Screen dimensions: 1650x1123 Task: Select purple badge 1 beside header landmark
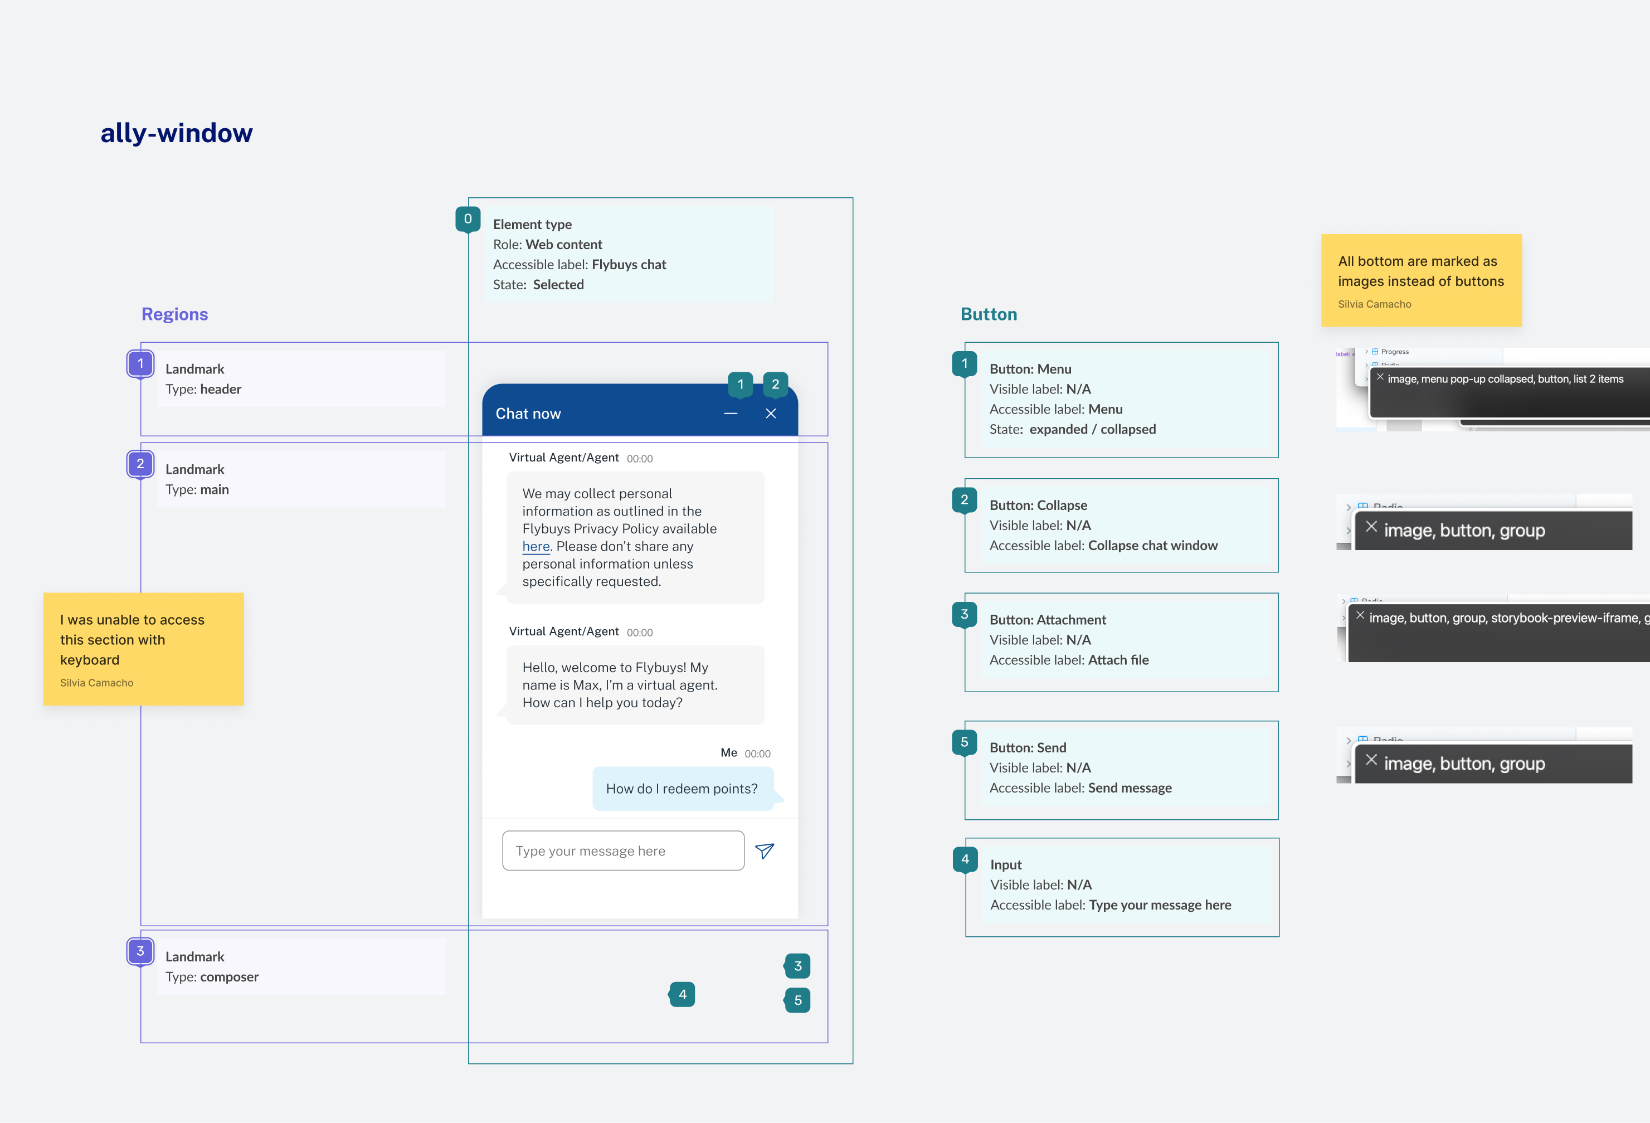pos(140,363)
